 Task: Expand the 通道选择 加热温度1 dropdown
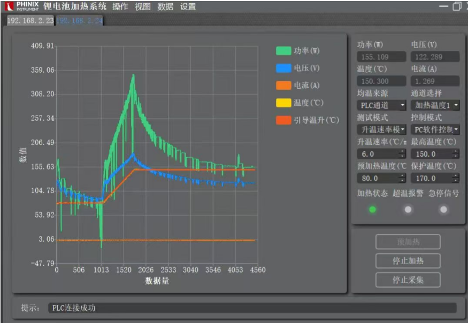pyautogui.click(x=435, y=105)
